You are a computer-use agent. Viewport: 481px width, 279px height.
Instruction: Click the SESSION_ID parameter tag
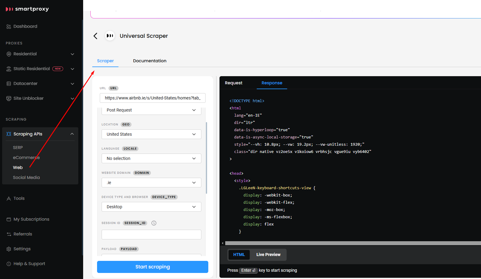pyautogui.click(x=135, y=223)
